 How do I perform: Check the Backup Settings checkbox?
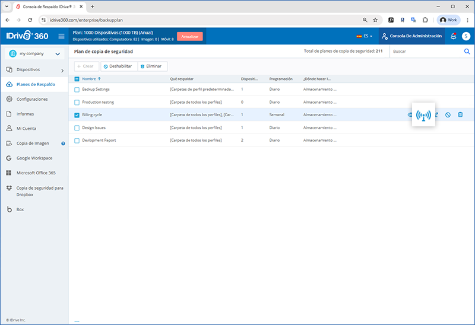[77, 90]
